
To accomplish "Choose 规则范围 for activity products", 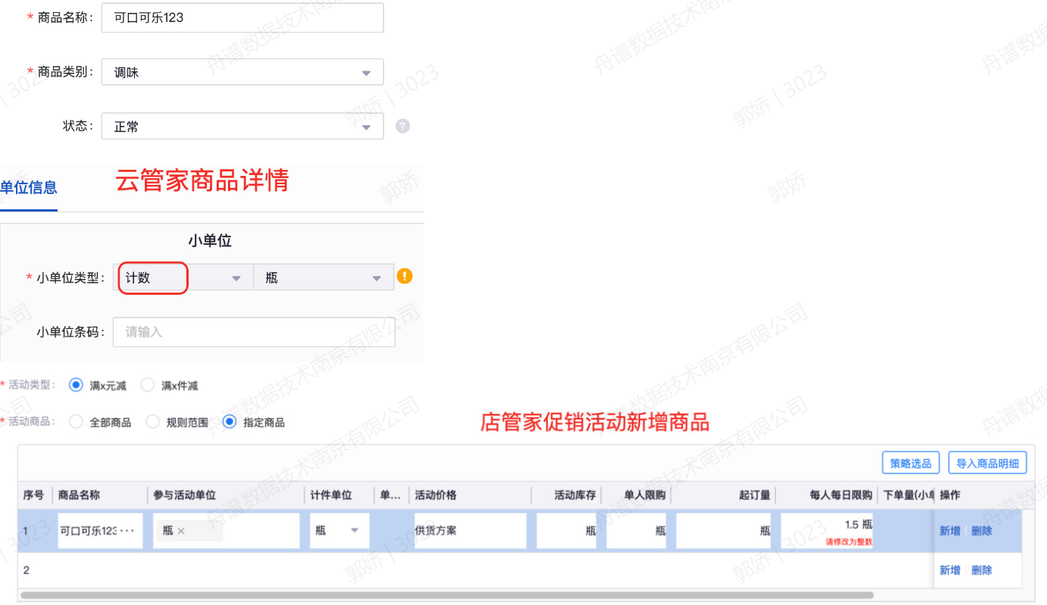I will click(153, 422).
